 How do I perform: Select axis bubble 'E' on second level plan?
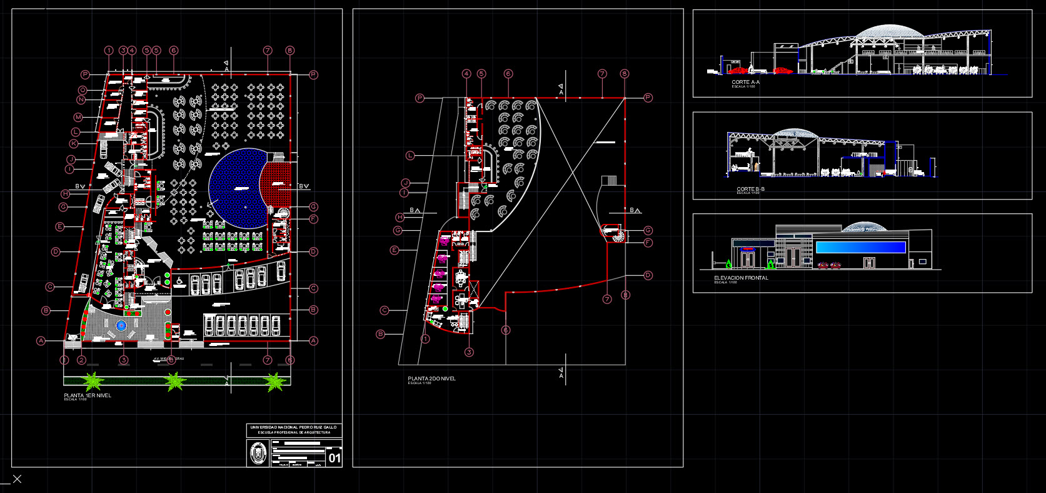point(395,250)
